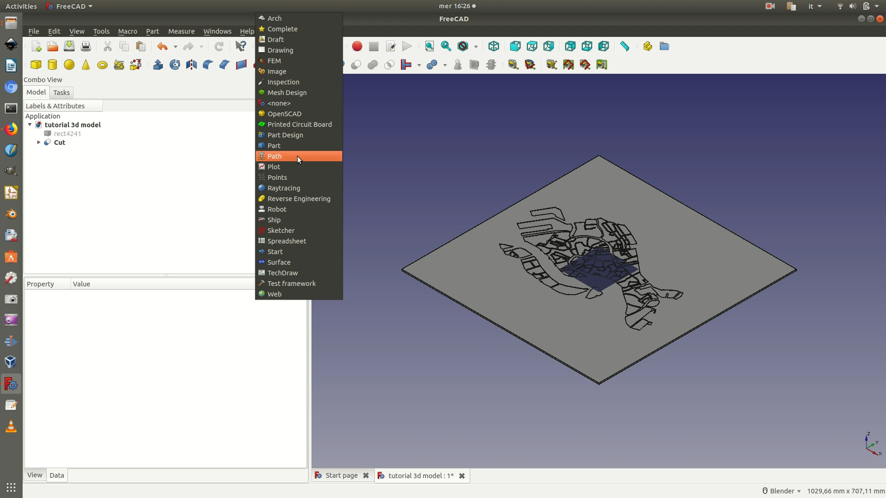Switch to the Tasks tab

click(x=61, y=93)
